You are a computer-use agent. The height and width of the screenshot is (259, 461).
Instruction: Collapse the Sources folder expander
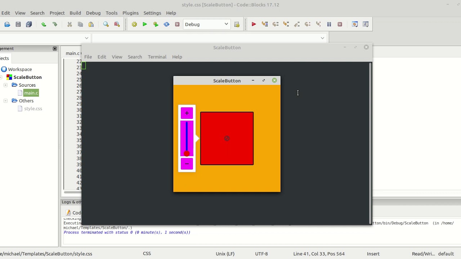(5, 85)
